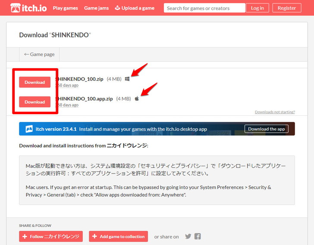This screenshot has height=245, width=314.
Task: Download SHINKENDO_100.zip Windows build
Action: click(35, 82)
